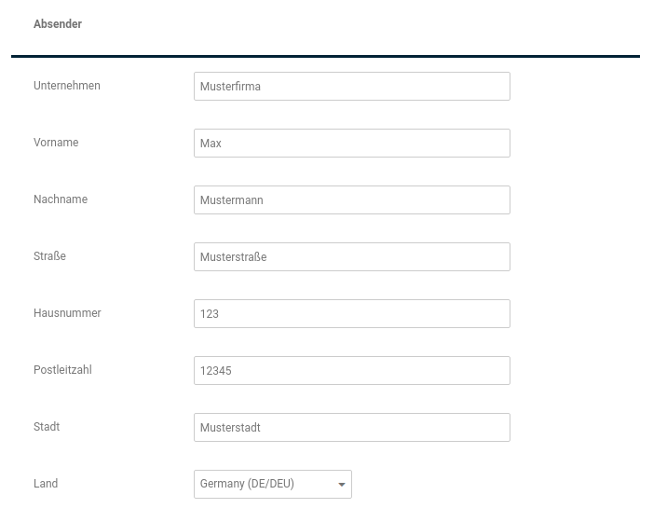Click the Postleitzahl label

pos(62,370)
